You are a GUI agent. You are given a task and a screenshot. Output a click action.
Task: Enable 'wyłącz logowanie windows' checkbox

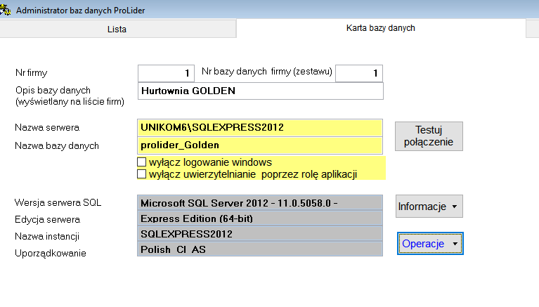click(x=142, y=162)
